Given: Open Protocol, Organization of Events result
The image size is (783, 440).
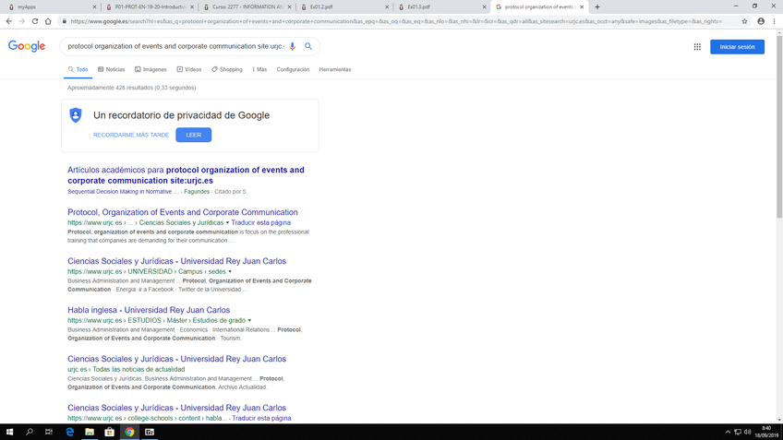Looking at the screenshot, I should coord(183,212).
